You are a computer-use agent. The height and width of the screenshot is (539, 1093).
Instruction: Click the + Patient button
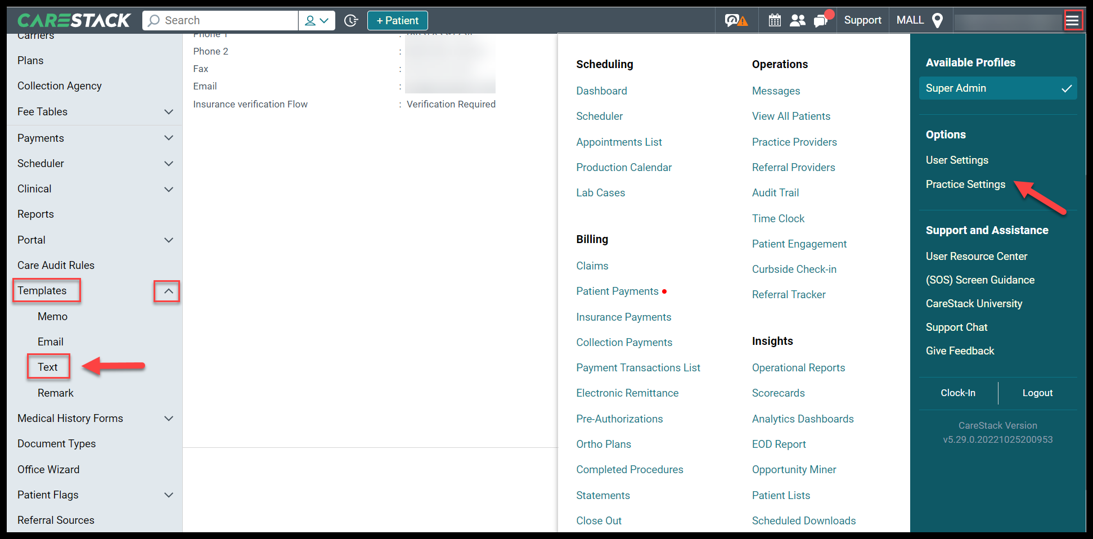(397, 20)
